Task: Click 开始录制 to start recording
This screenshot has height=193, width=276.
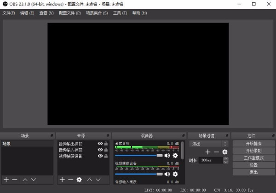Action: (253, 151)
